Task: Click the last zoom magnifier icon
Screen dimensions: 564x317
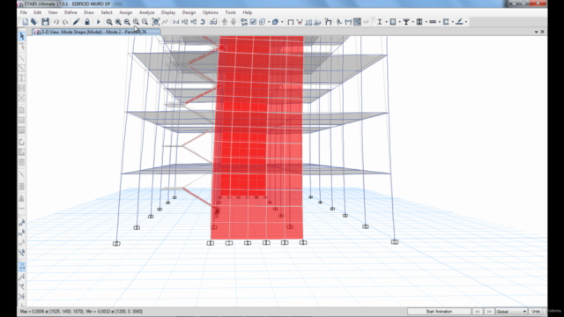Action: [x=145, y=22]
